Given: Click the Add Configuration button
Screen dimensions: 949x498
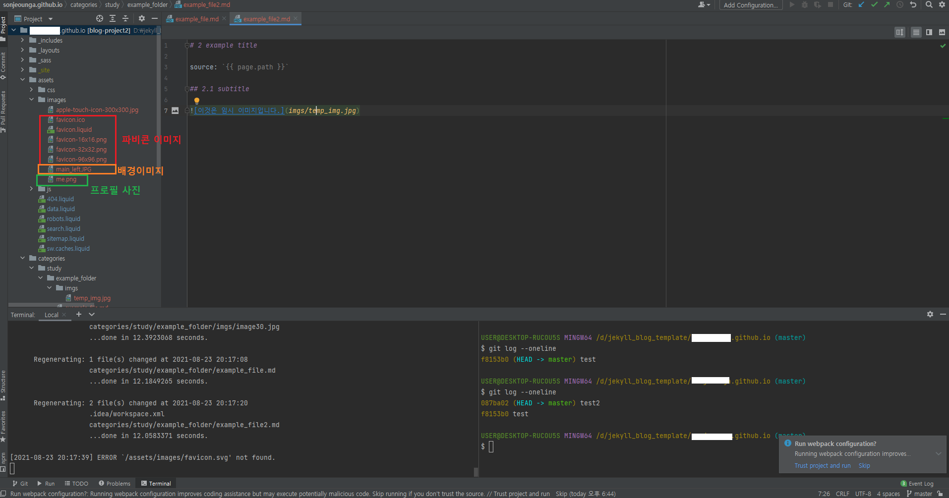Looking at the screenshot, I should 750,5.
